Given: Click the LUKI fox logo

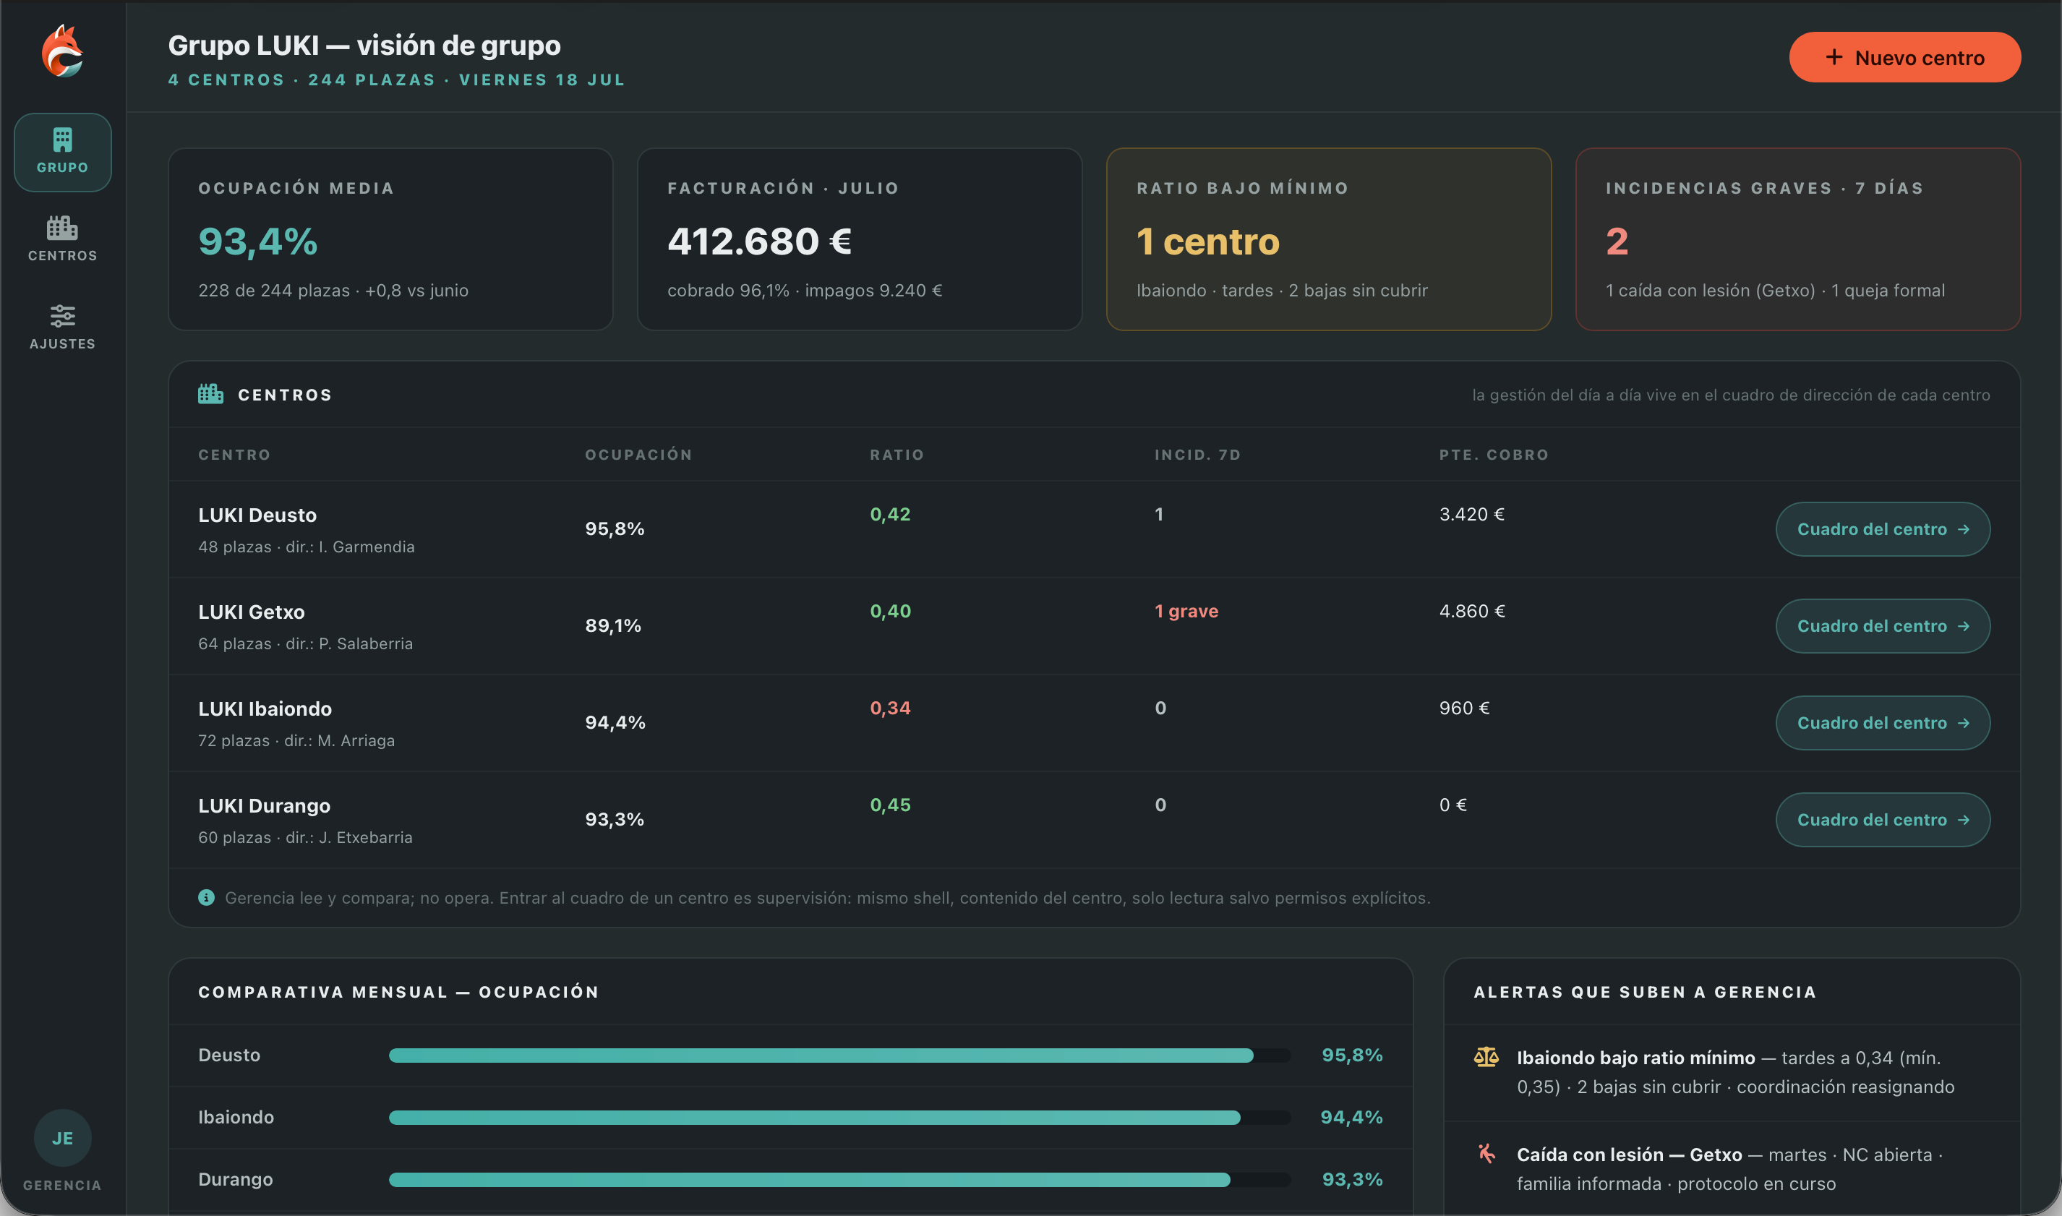Looking at the screenshot, I should (62, 51).
